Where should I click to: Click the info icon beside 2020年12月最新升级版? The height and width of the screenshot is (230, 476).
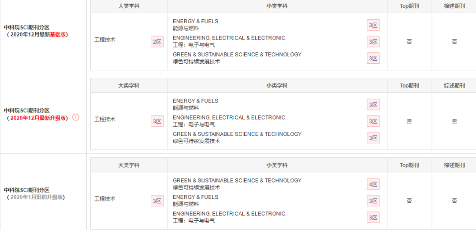[x=76, y=117]
